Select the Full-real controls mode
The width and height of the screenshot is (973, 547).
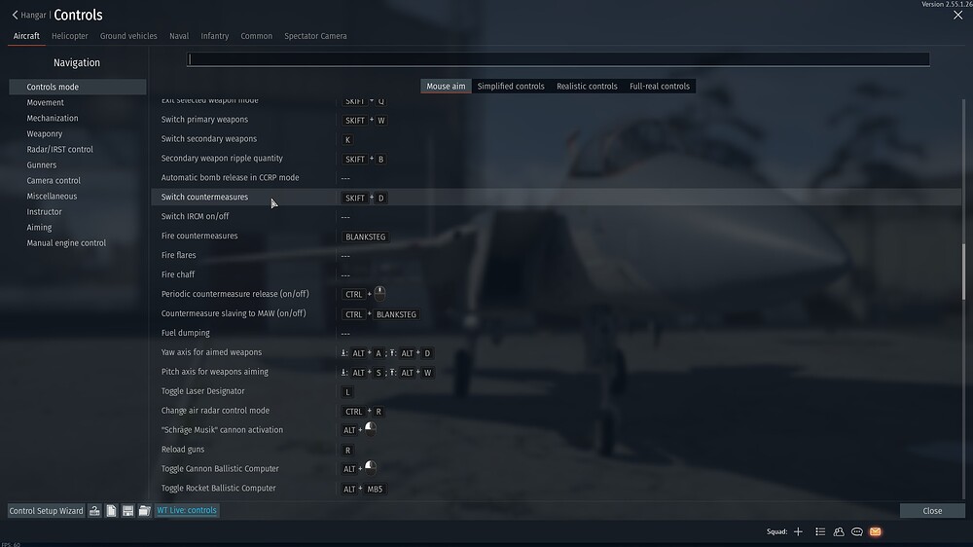[x=660, y=87]
